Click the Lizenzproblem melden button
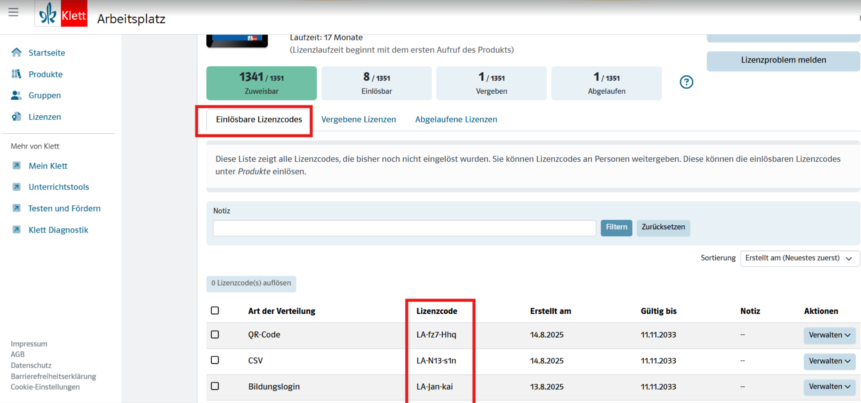The width and height of the screenshot is (861, 403). (783, 60)
